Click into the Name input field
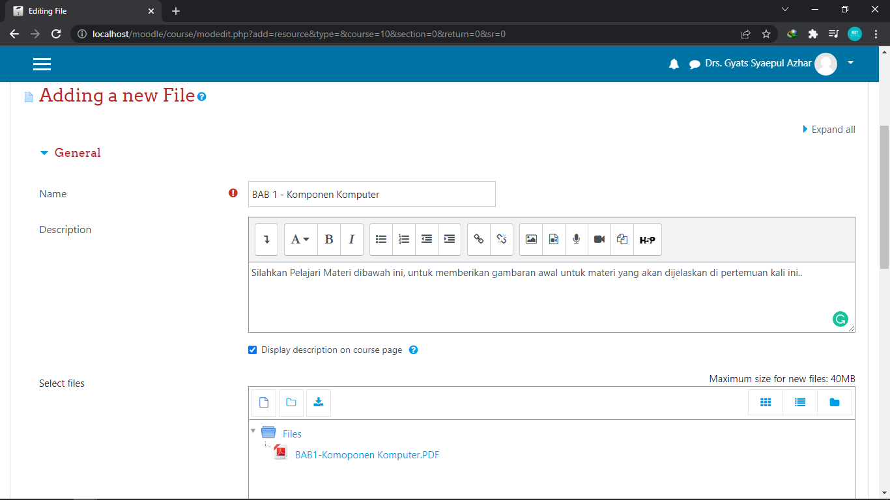Image resolution: width=890 pixels, height=500 pixels. point(372,194)
